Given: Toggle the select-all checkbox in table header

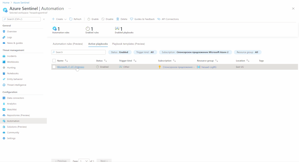Looking at the screenshot, I should [54, 61].
